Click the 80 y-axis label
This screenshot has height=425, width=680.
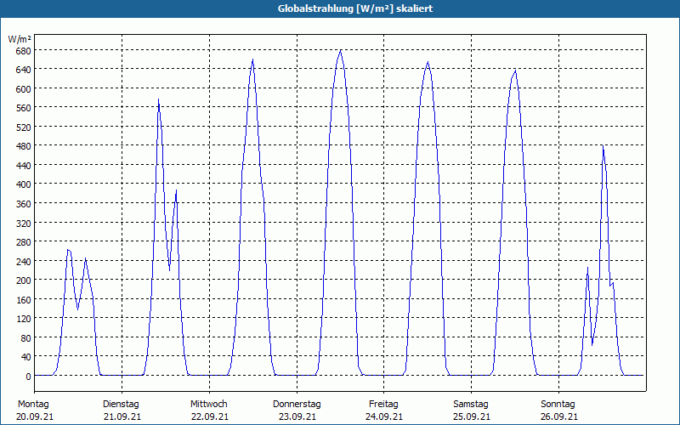click(x=25, y=337)
